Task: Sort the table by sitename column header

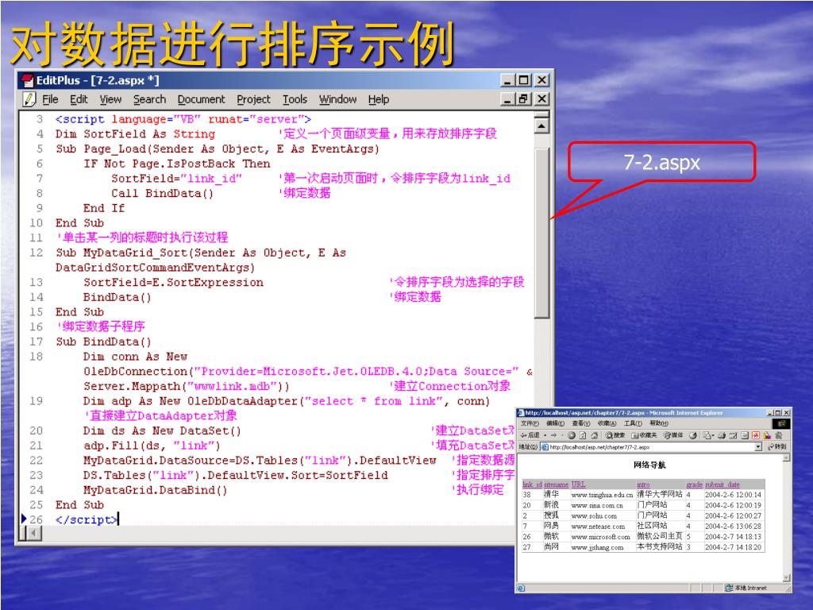Action: pyautogui.click(x=556, y=485)
